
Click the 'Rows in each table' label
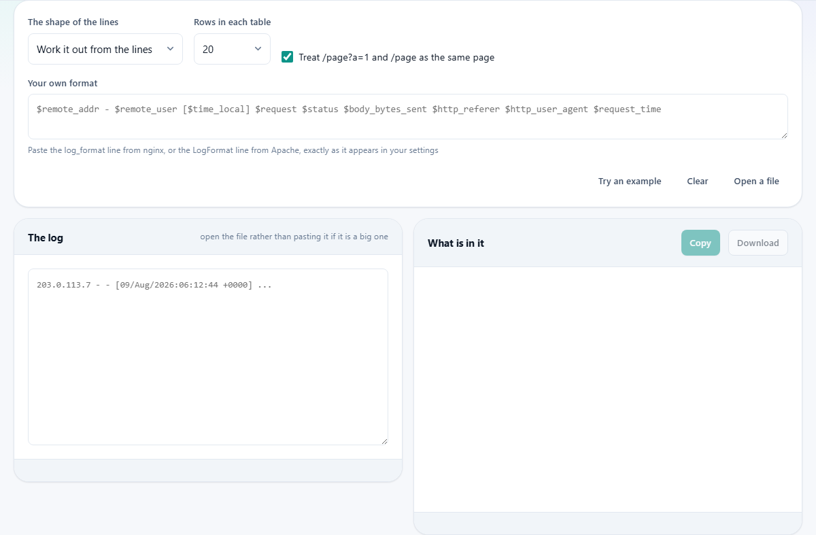coord(232,22)
